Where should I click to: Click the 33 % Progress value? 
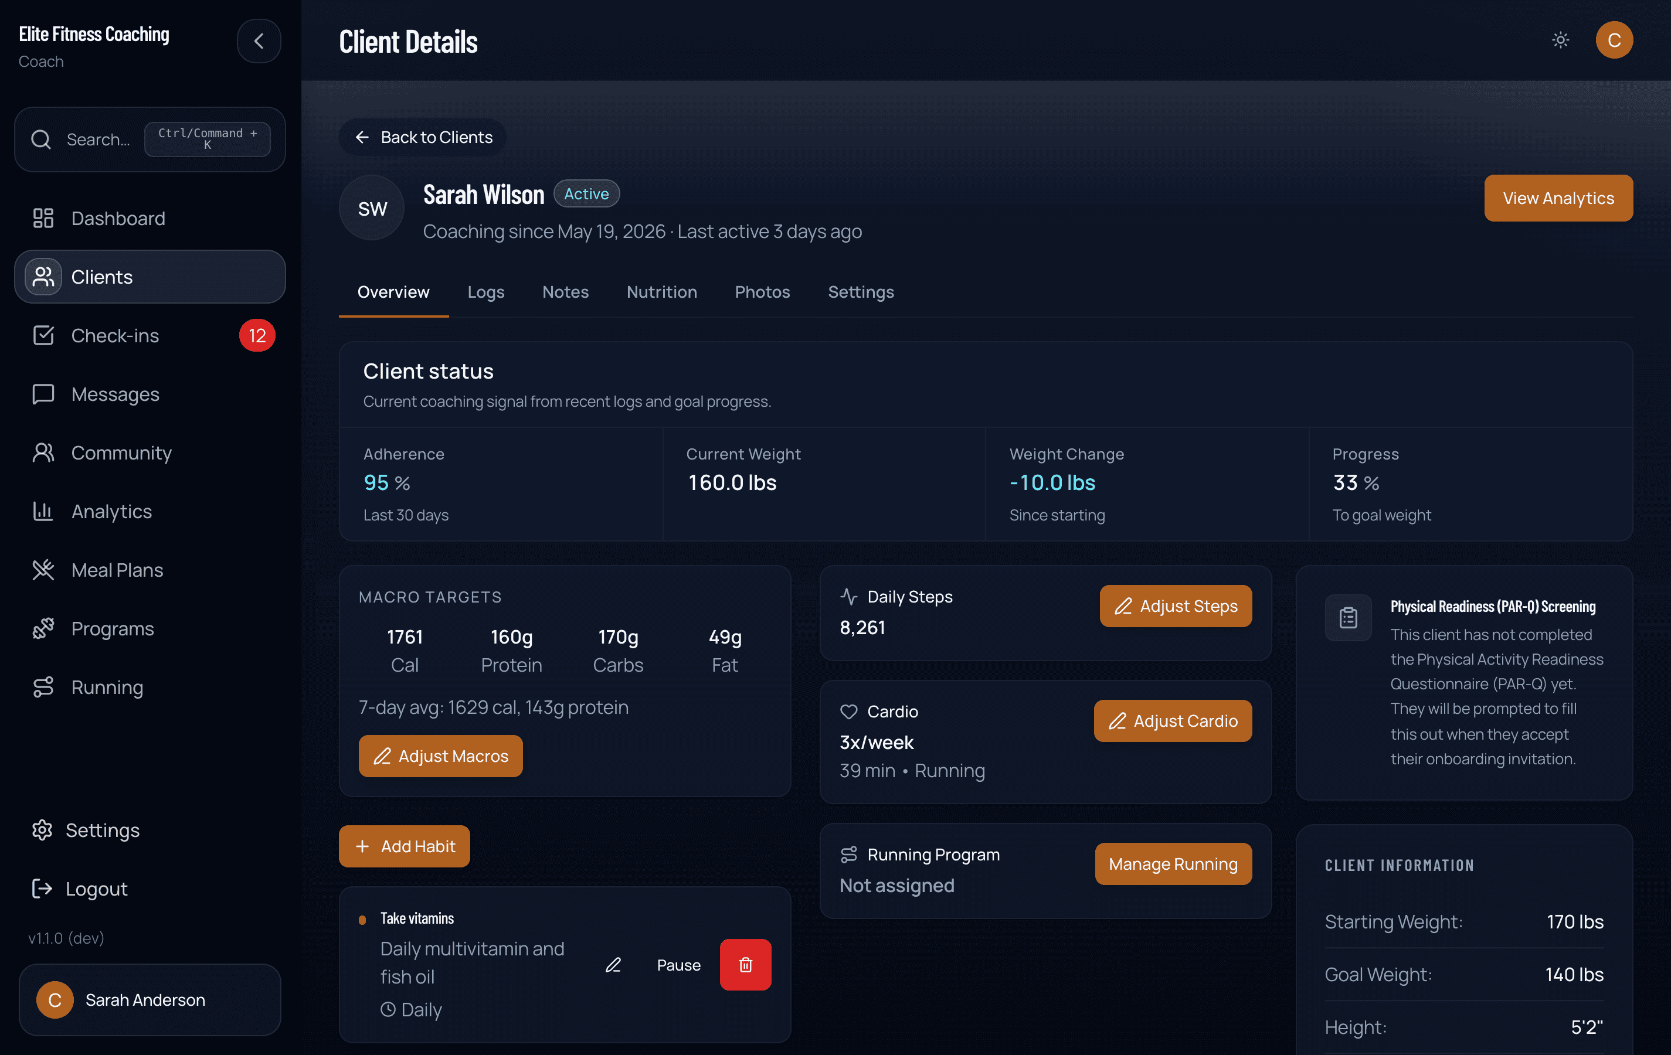(x=1356, y=483)
